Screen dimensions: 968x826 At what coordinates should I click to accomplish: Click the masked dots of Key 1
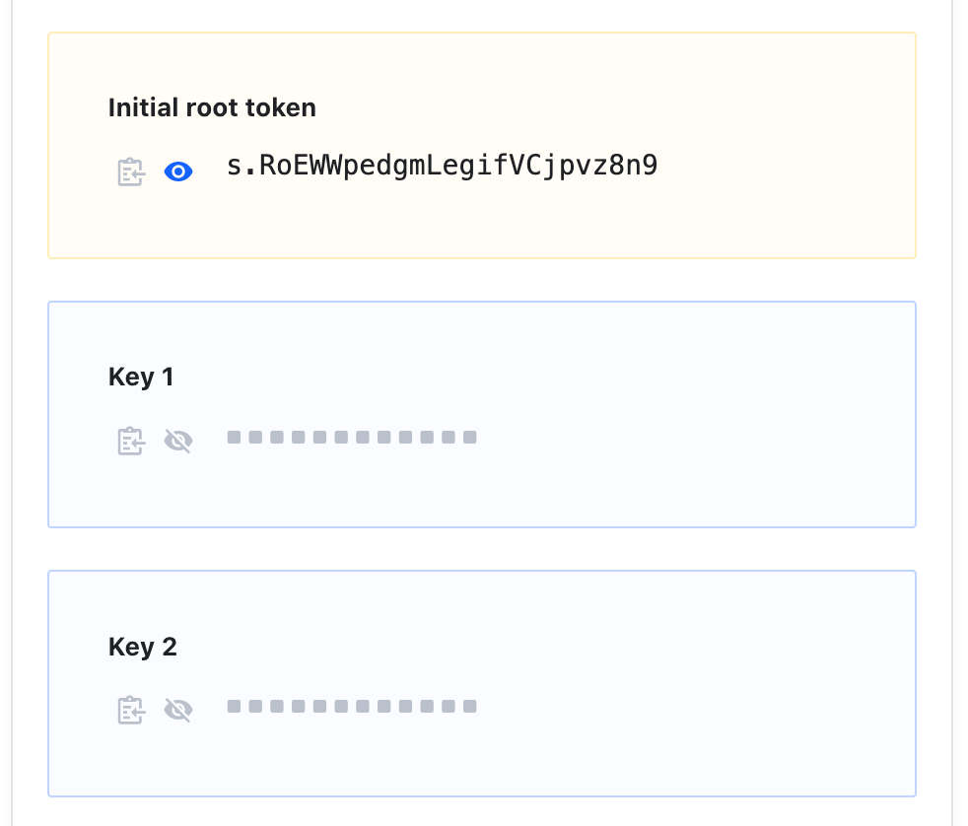[352, 437]
